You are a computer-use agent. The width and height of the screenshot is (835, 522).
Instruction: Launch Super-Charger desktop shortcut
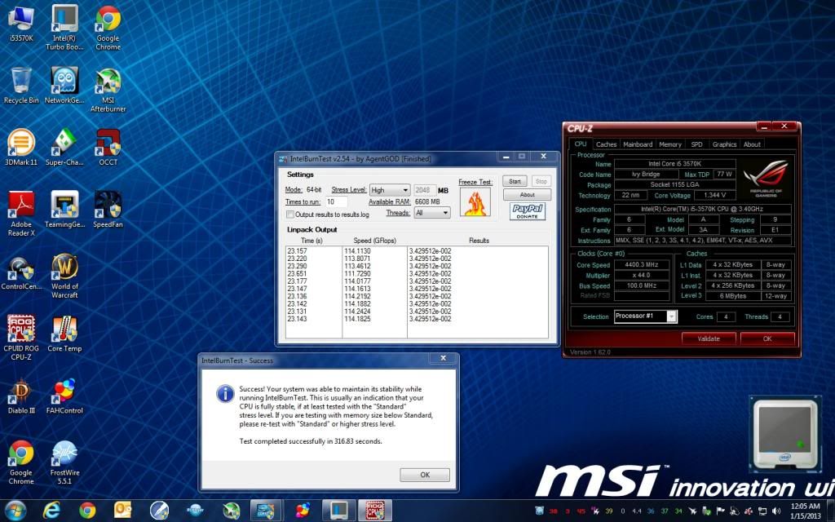click(x=64, y=147)
